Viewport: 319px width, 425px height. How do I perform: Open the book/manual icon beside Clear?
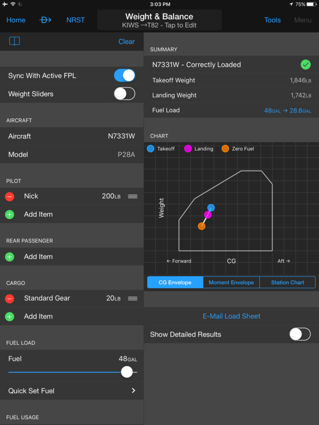[x=15, y=41]
